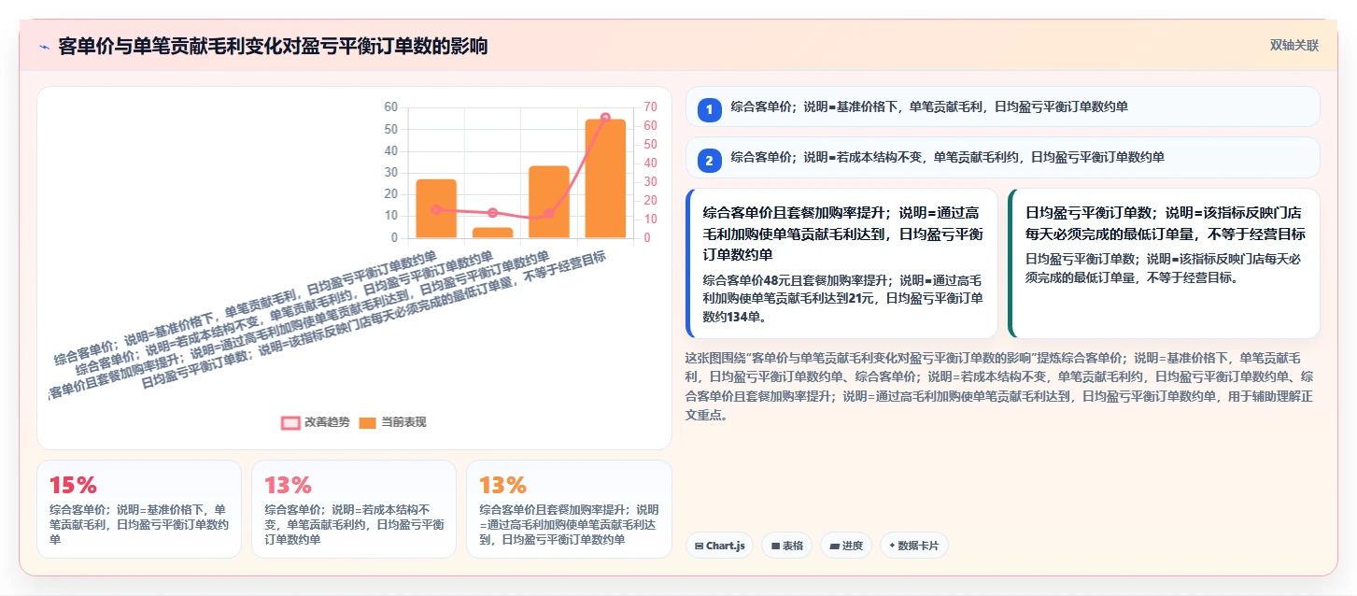The height and width of the screenshot is (596, 1357).
Task: Click the first pink line data point
Action: point(436,209)
